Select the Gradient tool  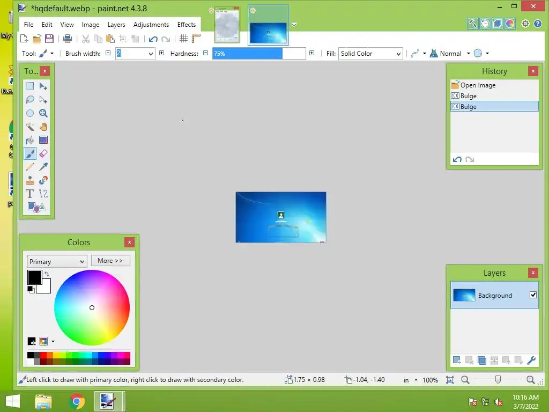point(43,140)
